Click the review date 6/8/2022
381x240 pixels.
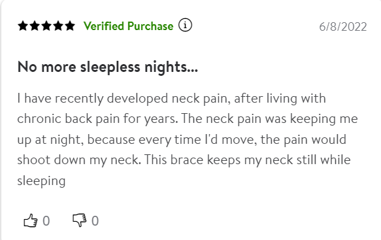(x=343, y=27)
